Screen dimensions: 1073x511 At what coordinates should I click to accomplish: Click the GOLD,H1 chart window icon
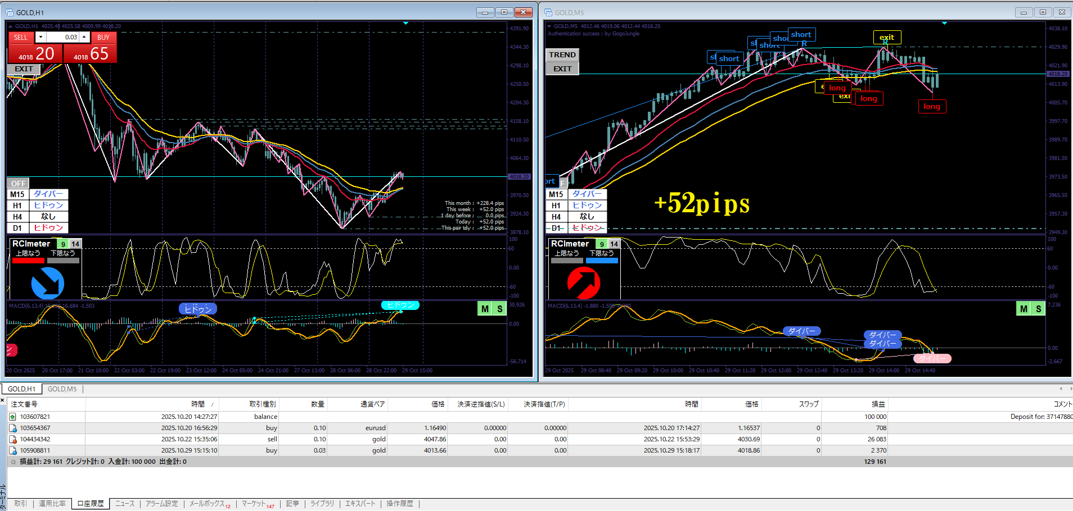[x=10, y=12]
